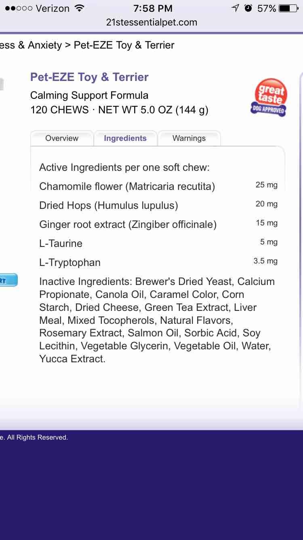Tap the Pet-EZE Toy & Terrier breadcrumb
The image size is (303, 540).
click(x=124, y=45)
